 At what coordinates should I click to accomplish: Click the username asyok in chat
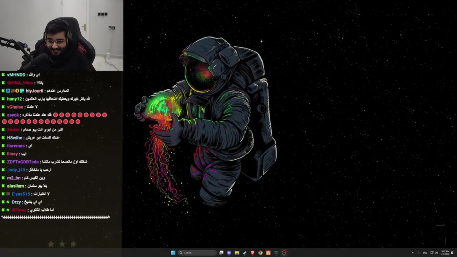tap(13, 115)
